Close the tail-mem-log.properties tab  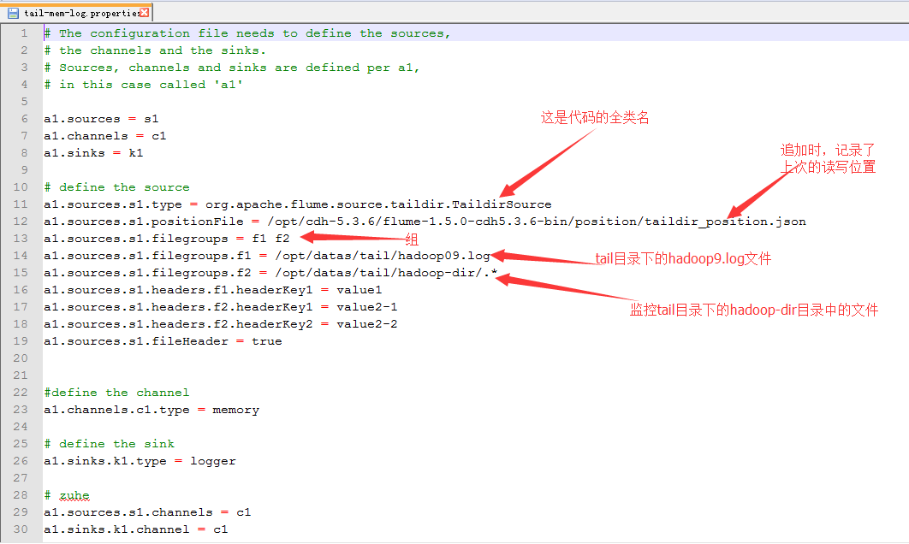145,12
